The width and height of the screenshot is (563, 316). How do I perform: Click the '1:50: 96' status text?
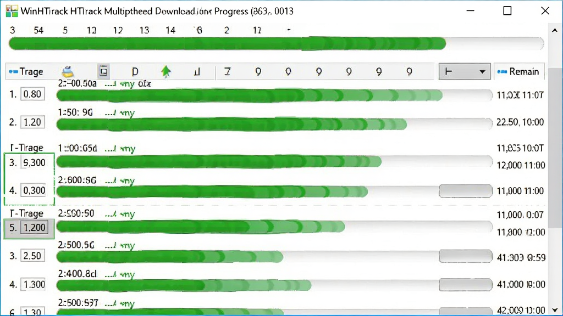tap(75, 112)
